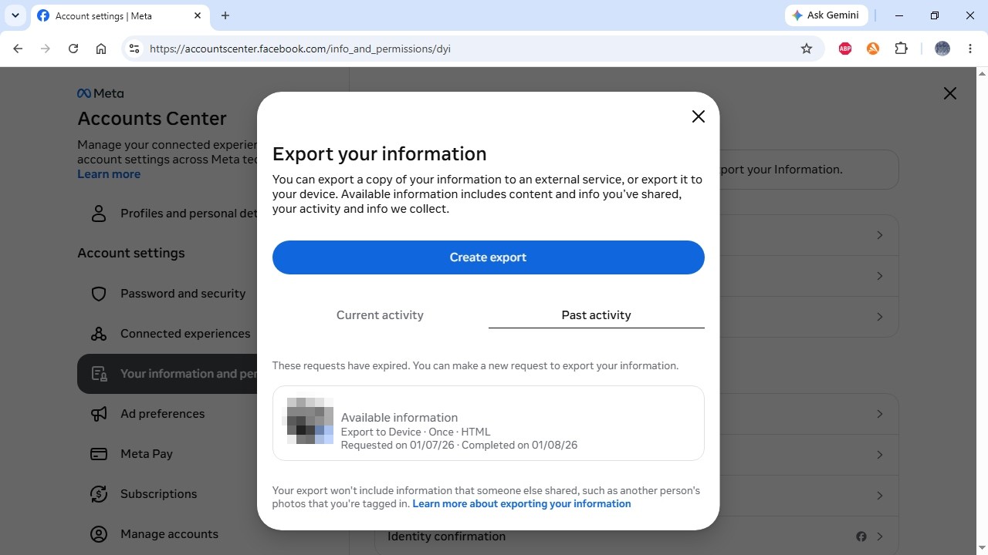Switch to the Current activity tab
The image size is (988, 555).
point(380,314)
